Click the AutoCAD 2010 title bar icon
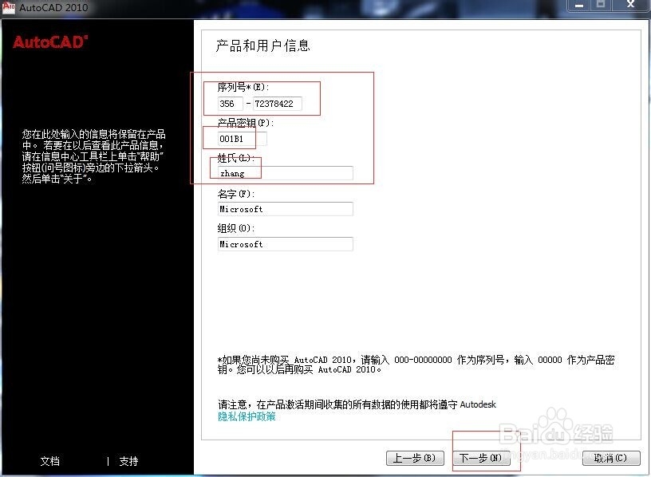The height and width of the screenshot is (477, 651). 8,7
